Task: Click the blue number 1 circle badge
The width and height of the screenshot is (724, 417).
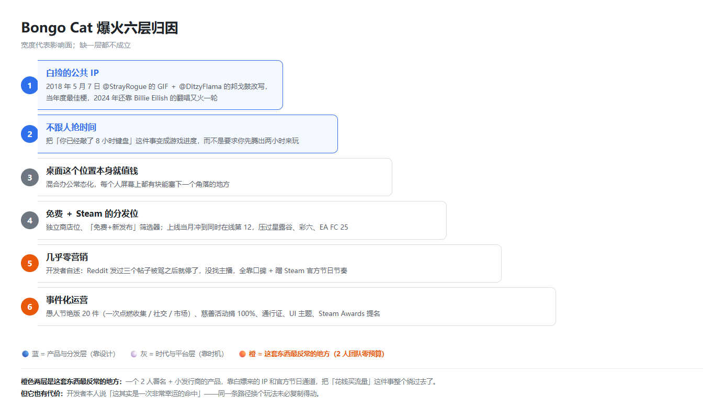Action: coord(30,85)
